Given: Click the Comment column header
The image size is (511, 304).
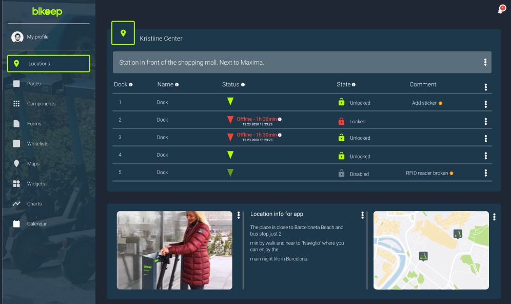Looking at the screenshot, I should 423,85.
